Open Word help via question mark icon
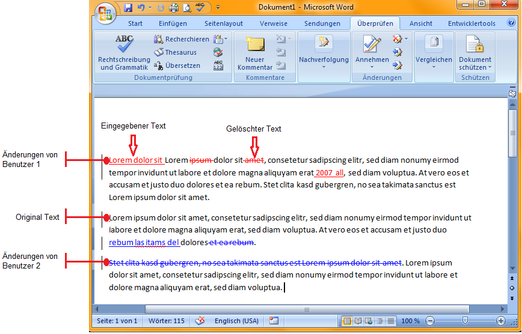This screenshot has height=334, width=522. point(511,23)
